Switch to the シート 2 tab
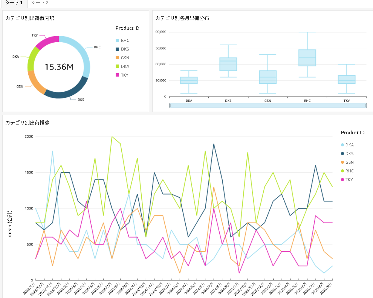 (40, 3)
